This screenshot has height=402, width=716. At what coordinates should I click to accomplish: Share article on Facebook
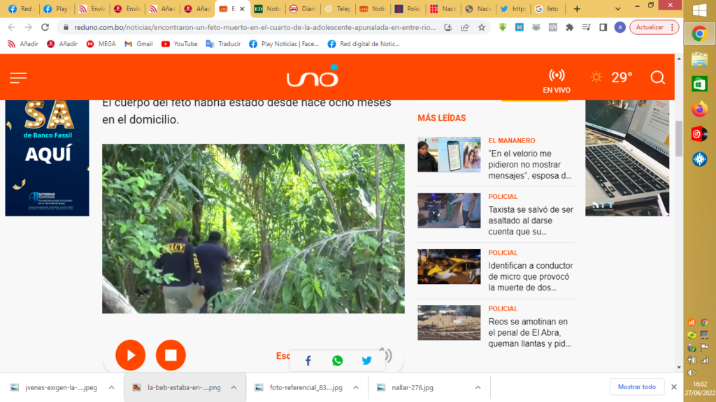pyautogui.click(x=308, y=361)
